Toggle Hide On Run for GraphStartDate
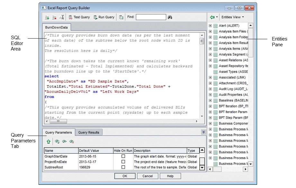 [123, 156]
